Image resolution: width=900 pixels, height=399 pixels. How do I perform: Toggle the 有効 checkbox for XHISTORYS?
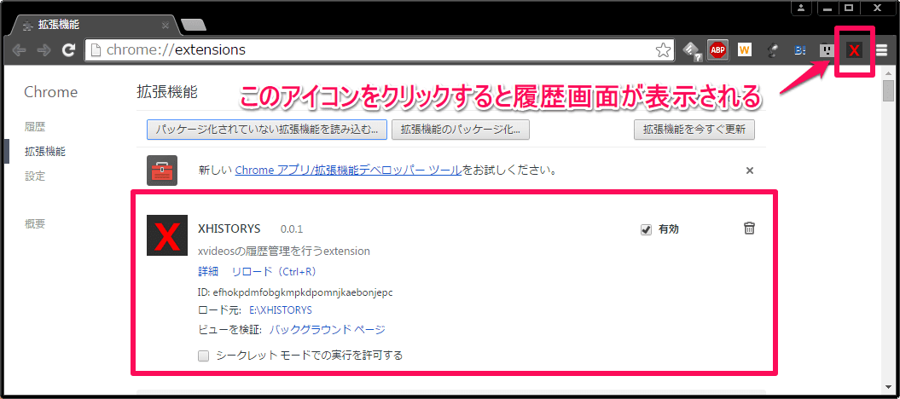pyautogui.click(x=647, y=230)
